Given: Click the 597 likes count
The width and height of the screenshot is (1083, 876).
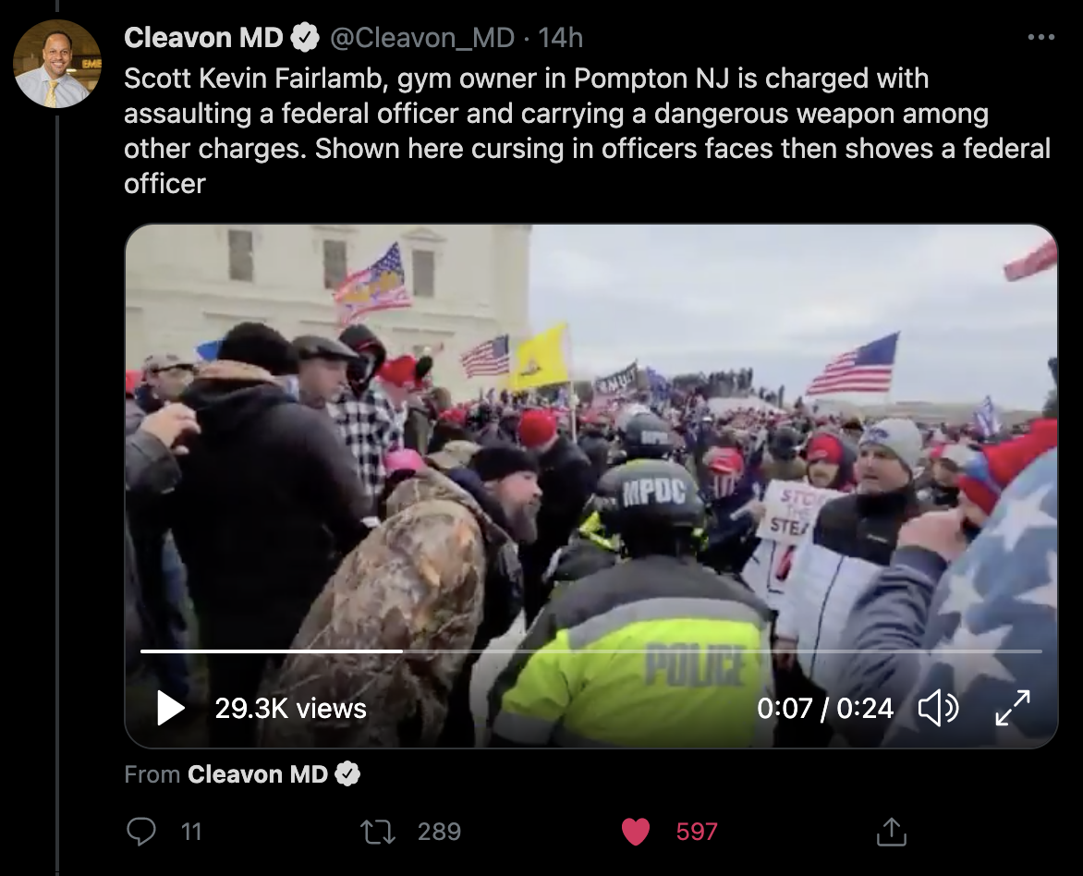Looking at the screenshot, I should pyautogui.click(x=696, y=831).
